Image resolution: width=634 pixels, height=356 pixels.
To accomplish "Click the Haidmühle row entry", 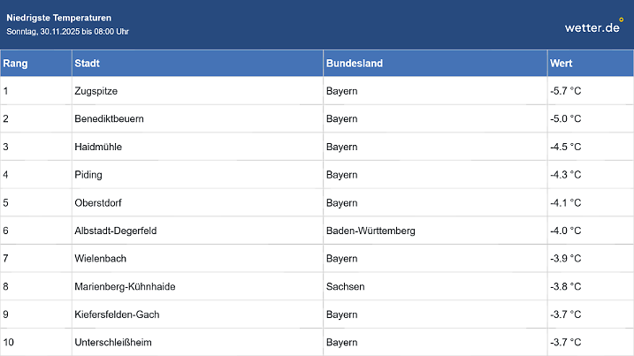I will (x=98, y=147).
